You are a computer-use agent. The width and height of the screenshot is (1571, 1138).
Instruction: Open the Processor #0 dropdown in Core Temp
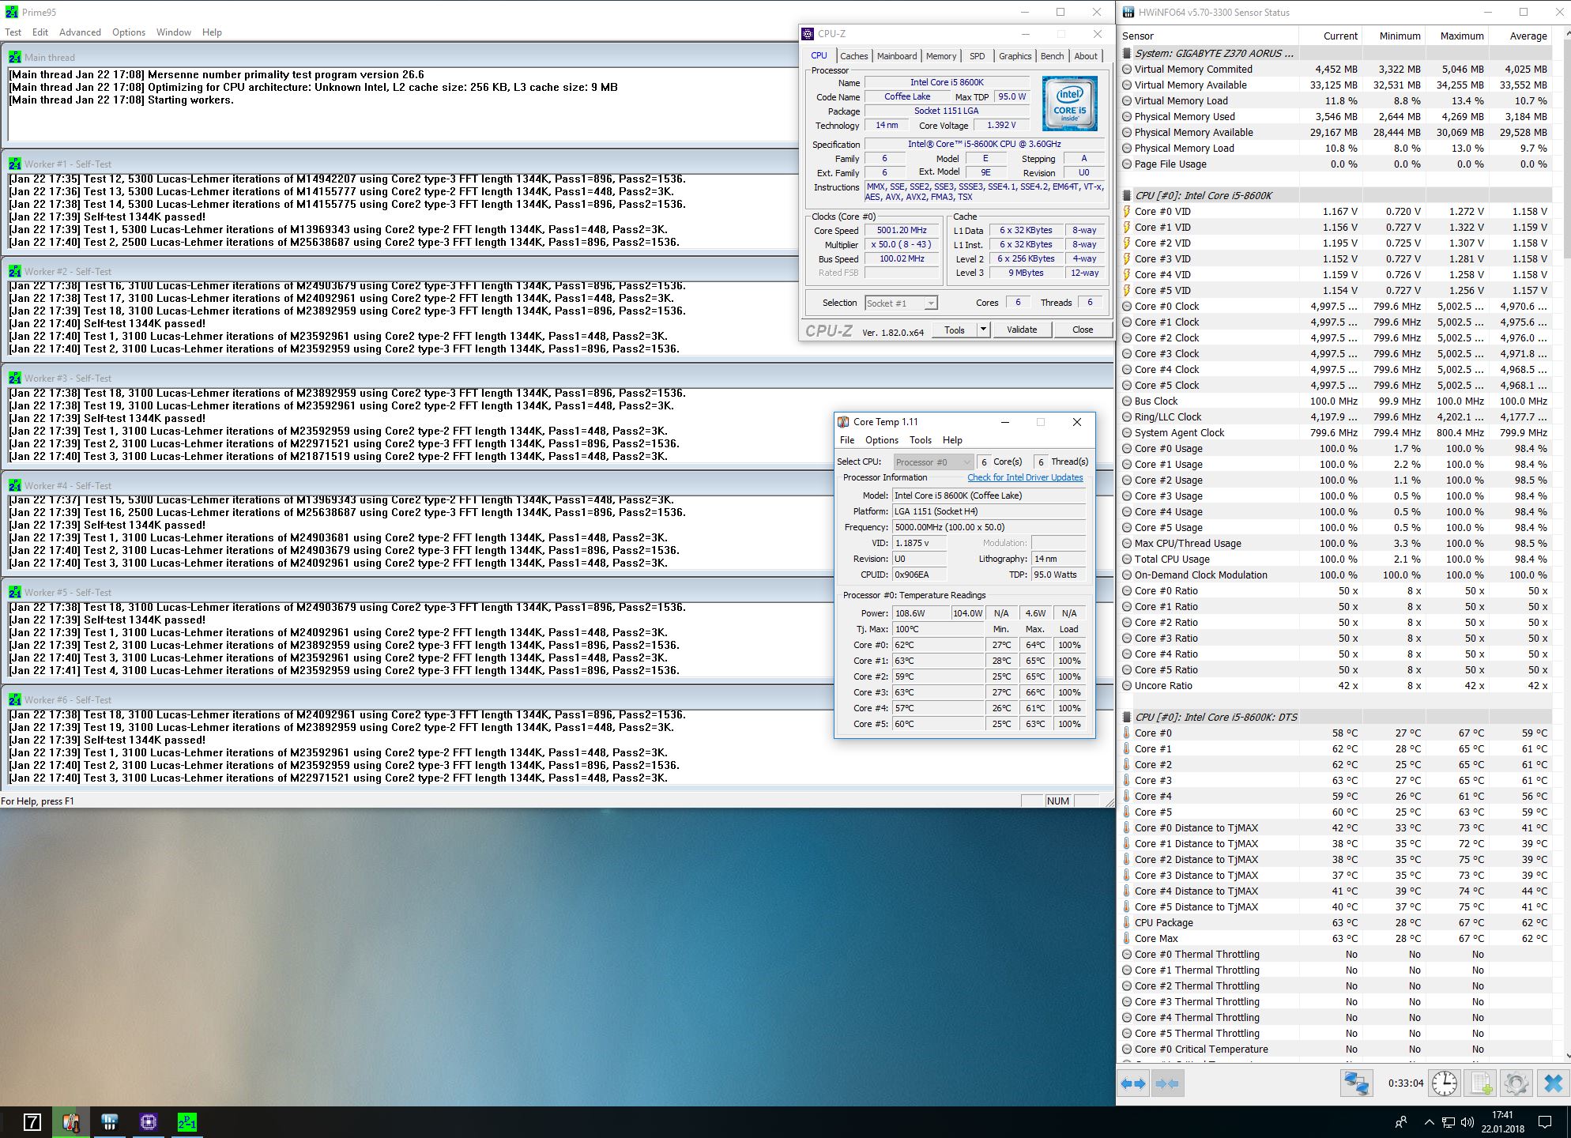[933, 462]
